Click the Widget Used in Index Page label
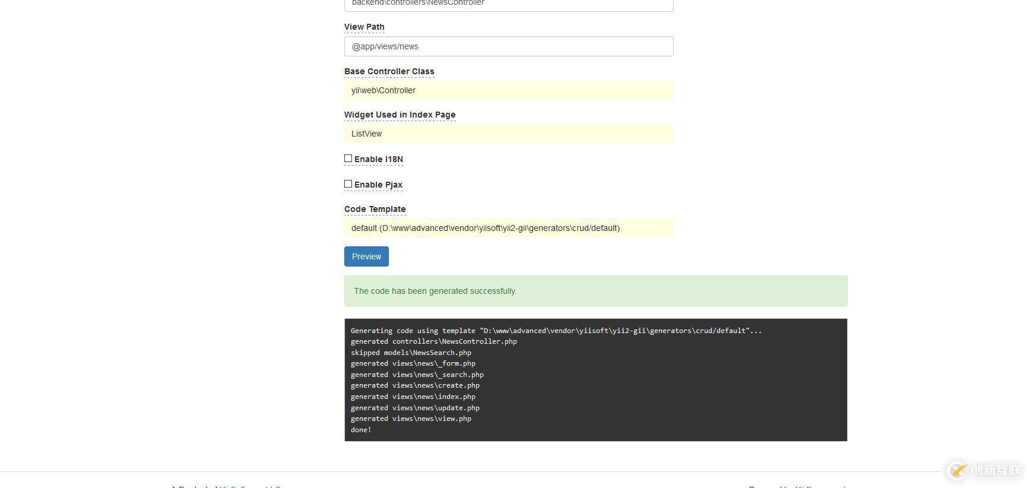Image resolution: width=1027 pixels, height=488 pixels. point(400,115)
